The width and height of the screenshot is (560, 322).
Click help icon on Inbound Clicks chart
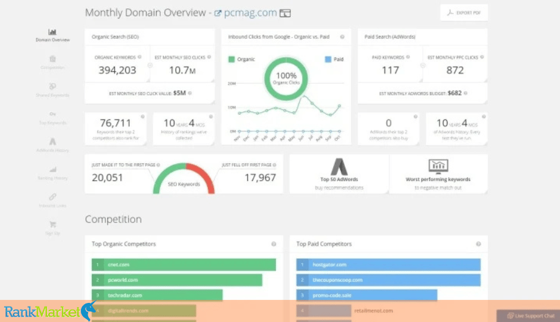click(x=342, y=37)
